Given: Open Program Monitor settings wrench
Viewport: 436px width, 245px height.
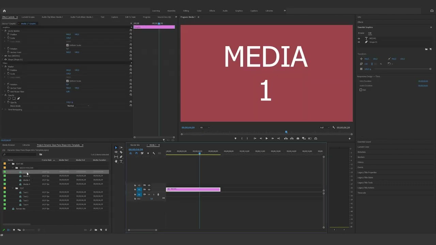Looking at the screenshot, I should (333, 128).
